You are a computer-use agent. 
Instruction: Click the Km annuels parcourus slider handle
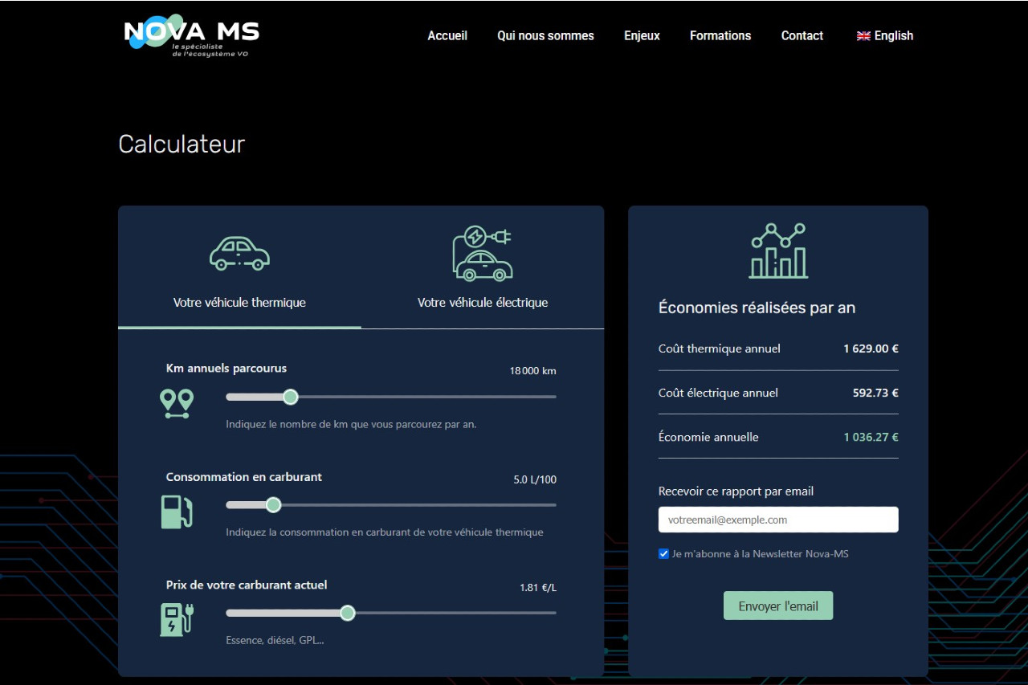pyautogui.click(x=291, y=397)
